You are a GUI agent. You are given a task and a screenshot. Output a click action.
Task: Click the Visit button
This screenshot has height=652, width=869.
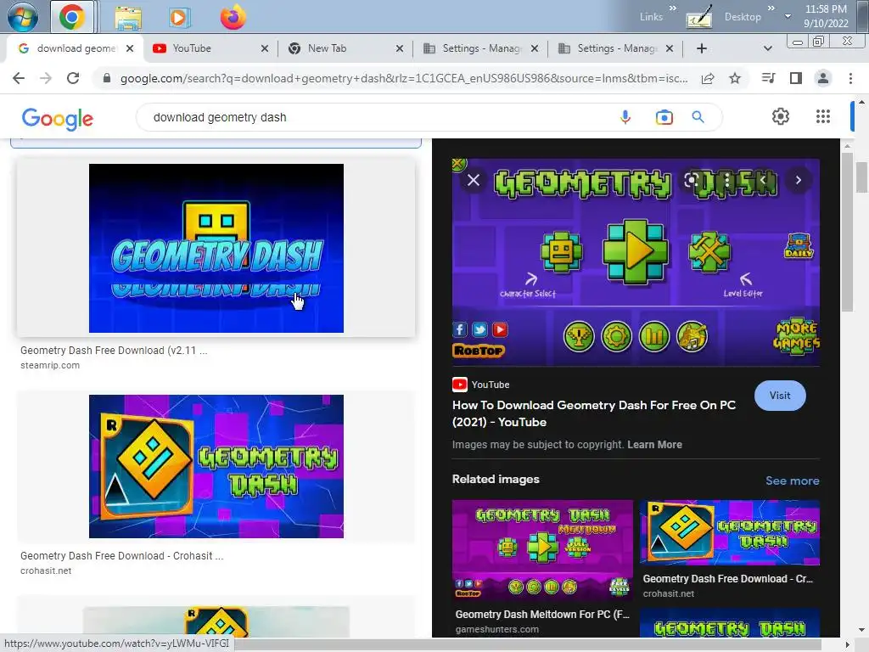point(780,396)
